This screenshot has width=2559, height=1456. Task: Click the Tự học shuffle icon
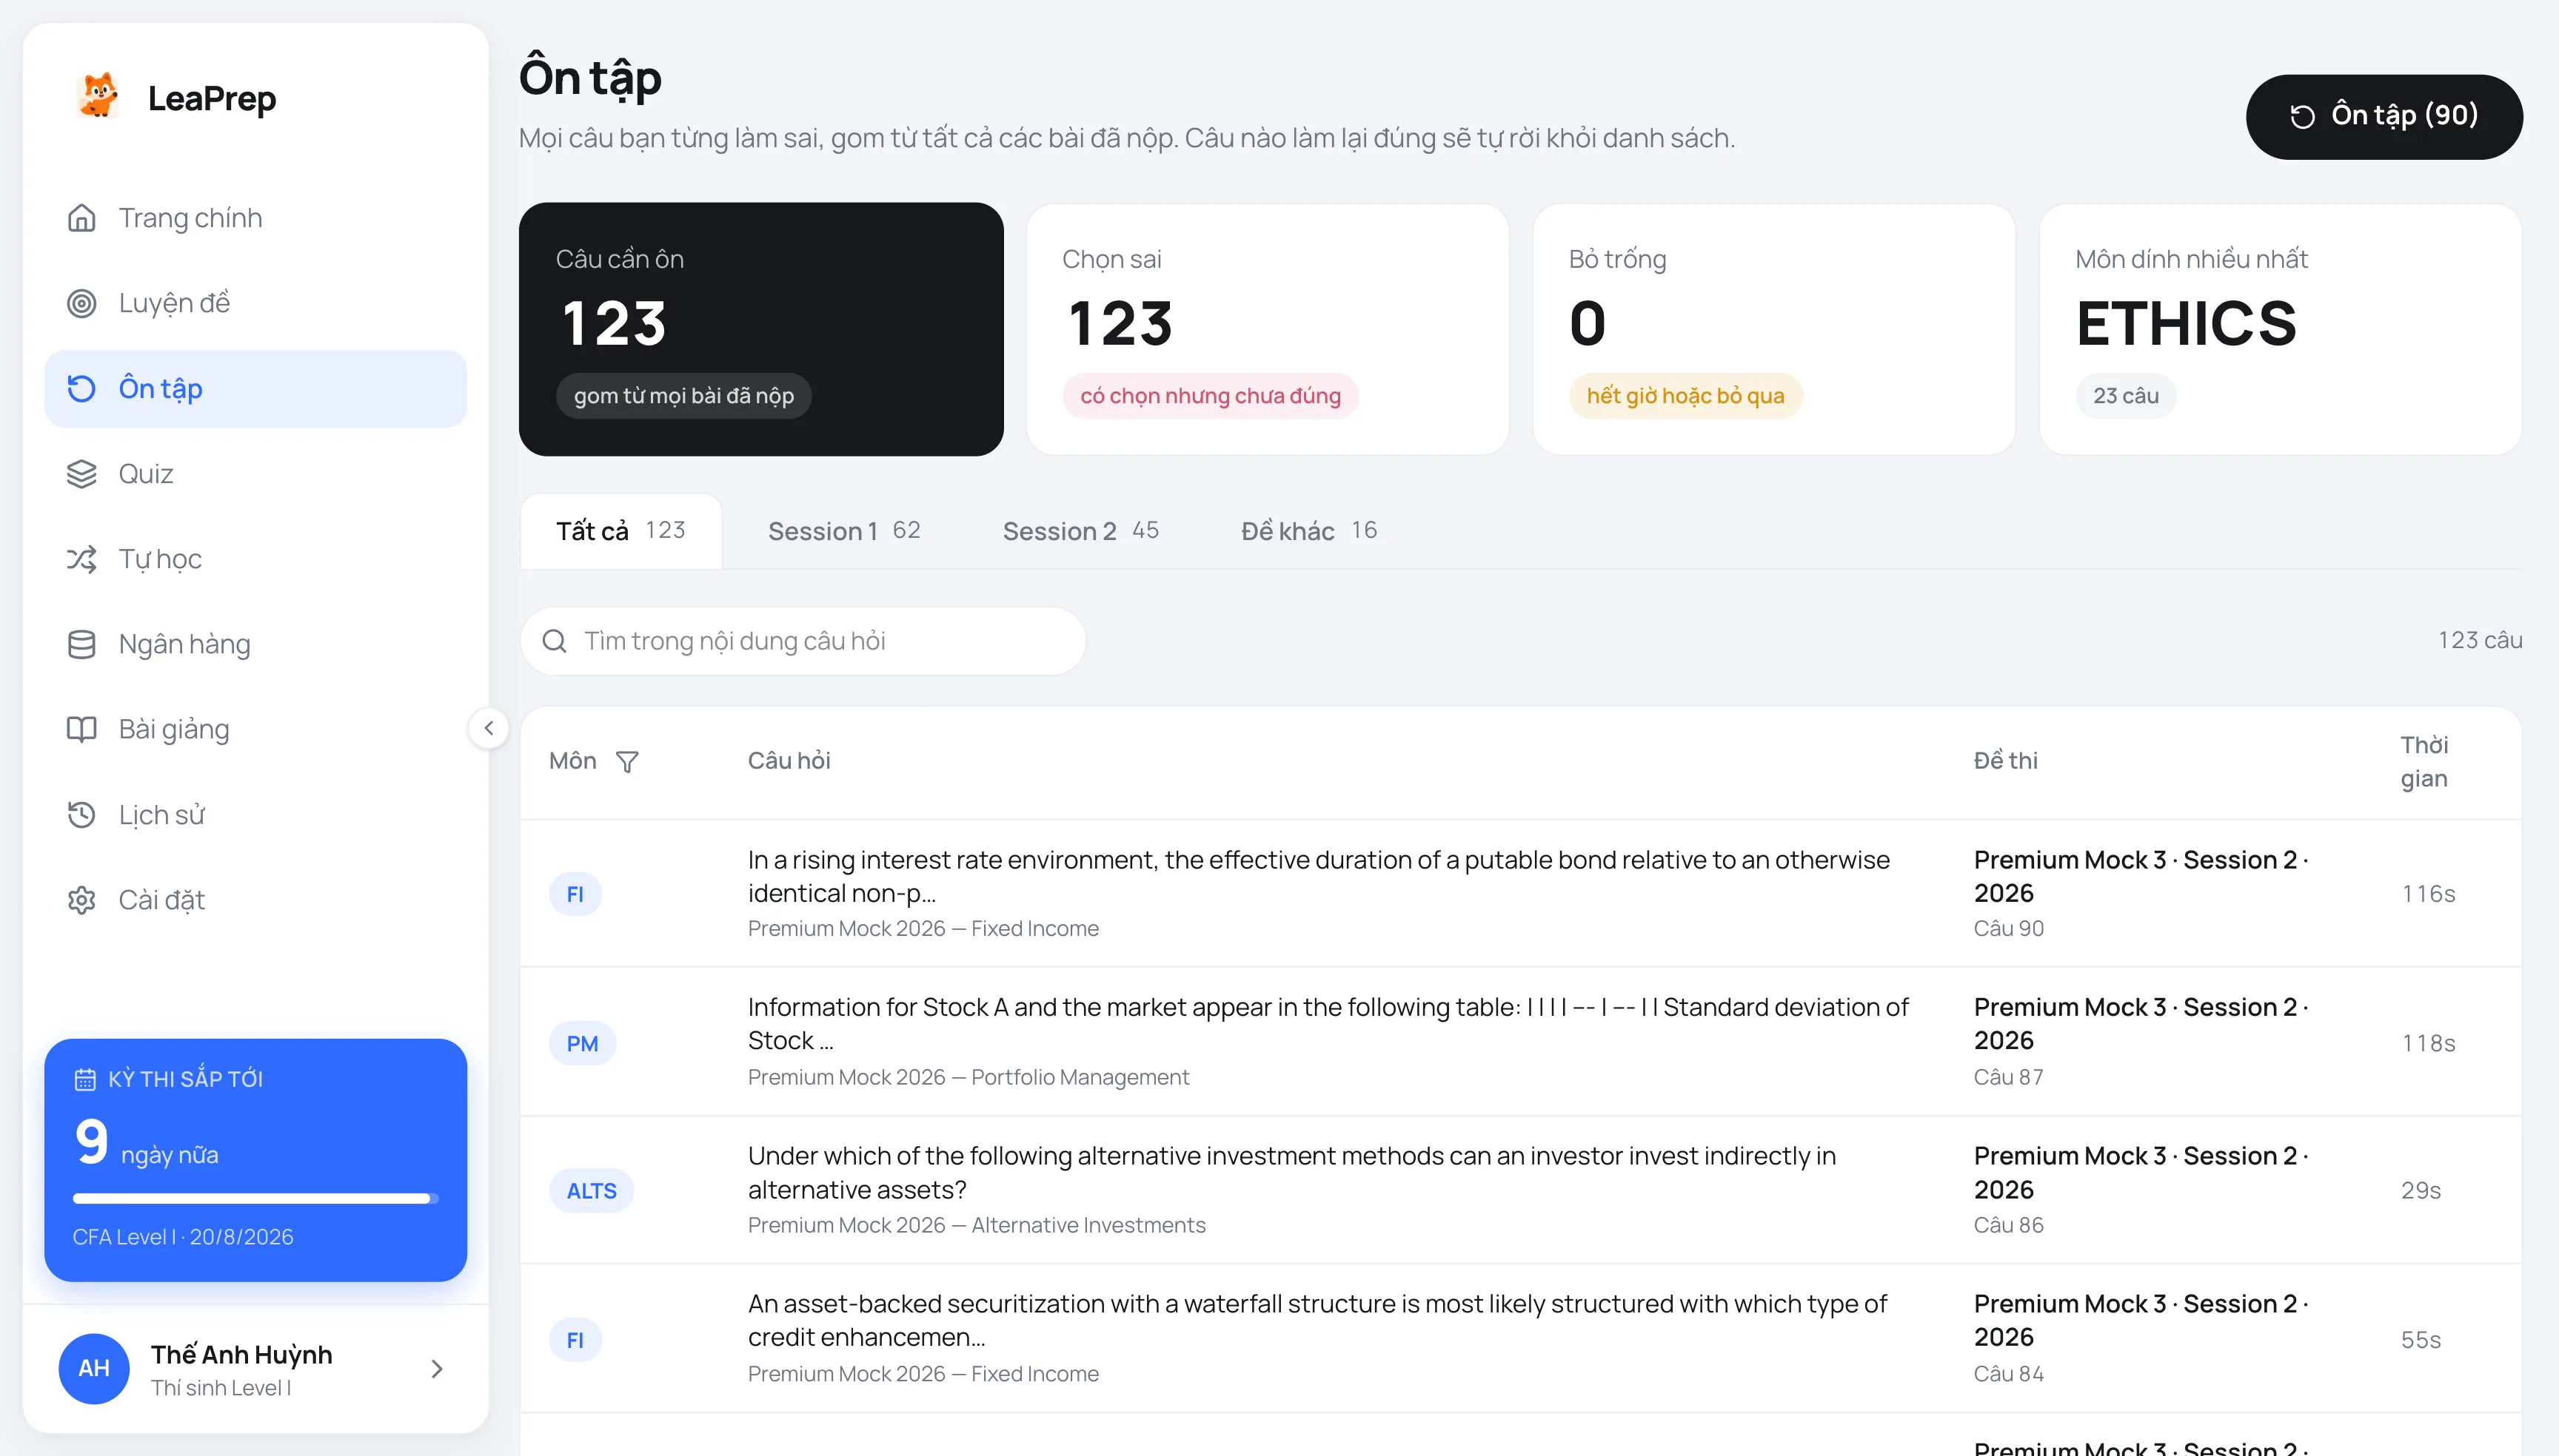click(81, 559)
